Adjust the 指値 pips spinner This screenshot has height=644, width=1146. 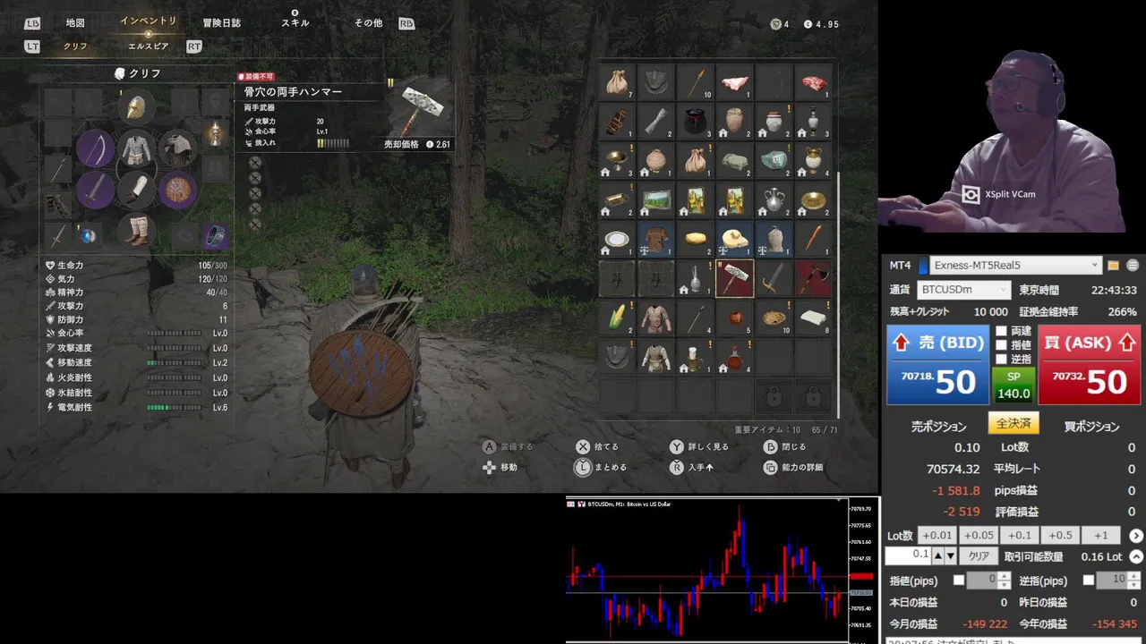click(x=1005, y=580)
